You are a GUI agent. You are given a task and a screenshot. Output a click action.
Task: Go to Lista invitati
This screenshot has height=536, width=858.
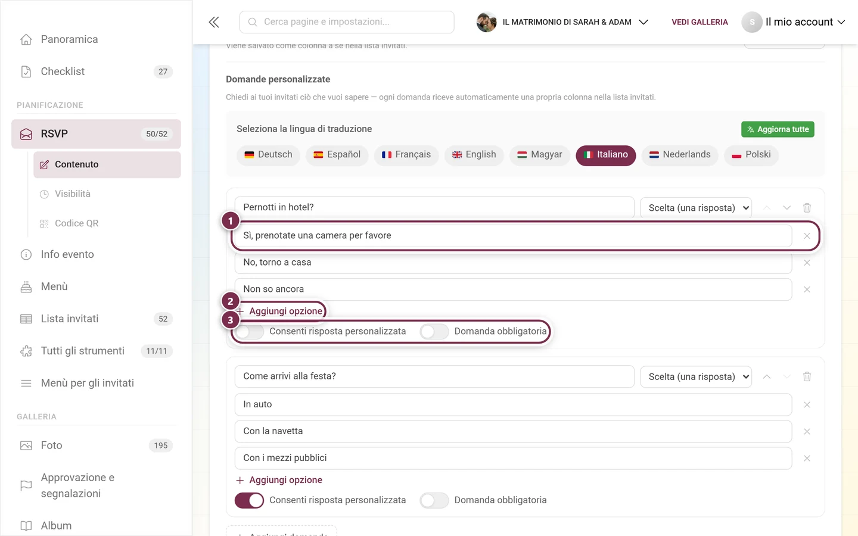point(96,319)
